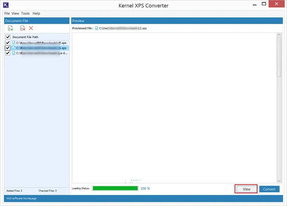Uncheck the third file's checkbox
287x206 pixels.
click(x=8, y=53)
